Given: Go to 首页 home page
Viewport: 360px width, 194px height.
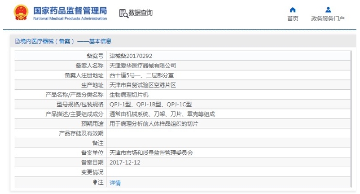Looking at the screenshot, I should (x=293, y=19).
